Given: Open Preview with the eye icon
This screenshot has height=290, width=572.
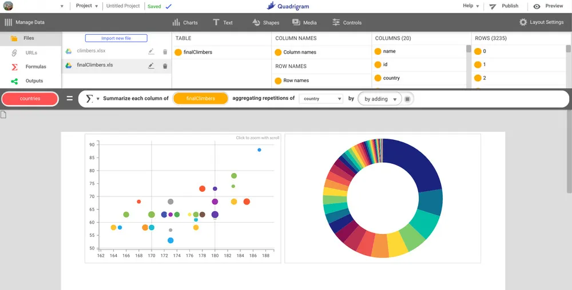Looking at the screenshot, I should 537,6.
